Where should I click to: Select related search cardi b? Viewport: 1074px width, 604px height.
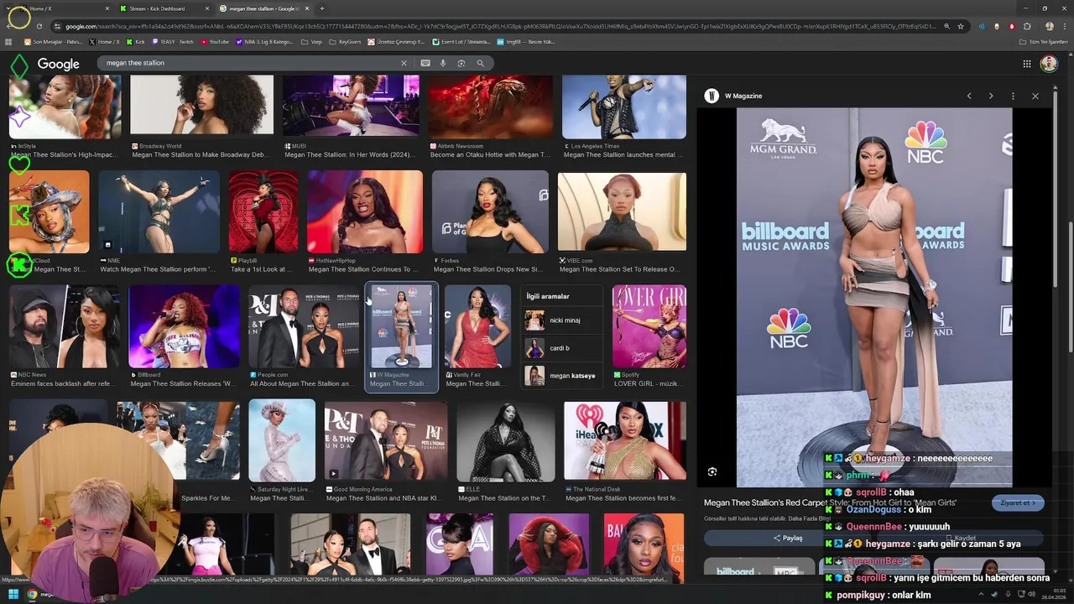[561, 348]
